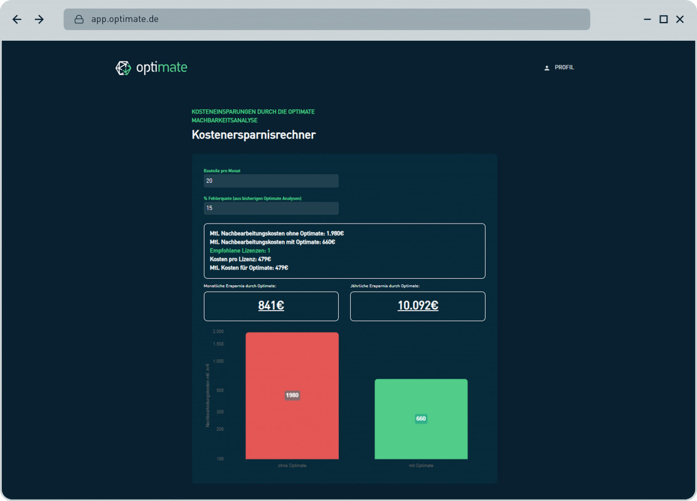Click the "mit Optimate" axis label
This screenshot has height=501, width=697.
[x=421, y=466]
